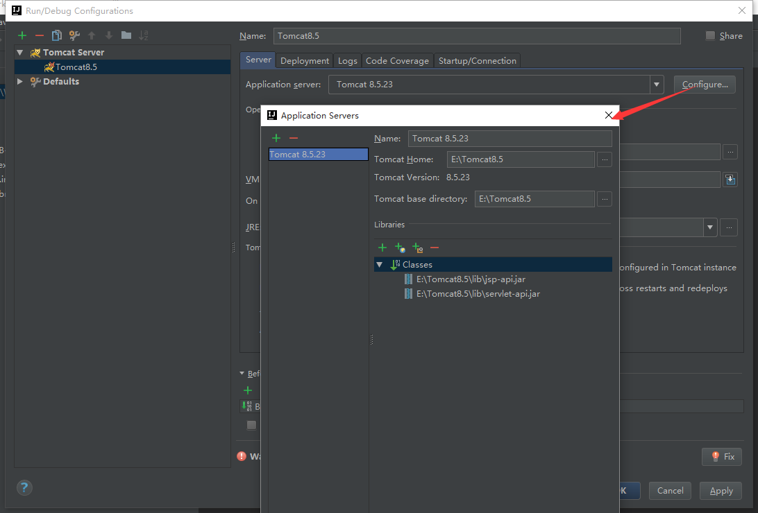Click the configuration Name field Tomcat8.5

click(x=477, y=36)
